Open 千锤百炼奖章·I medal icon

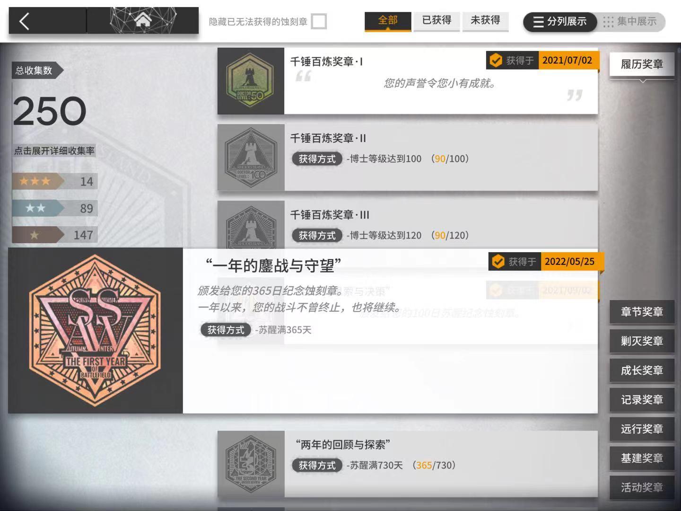pos(251,81)
